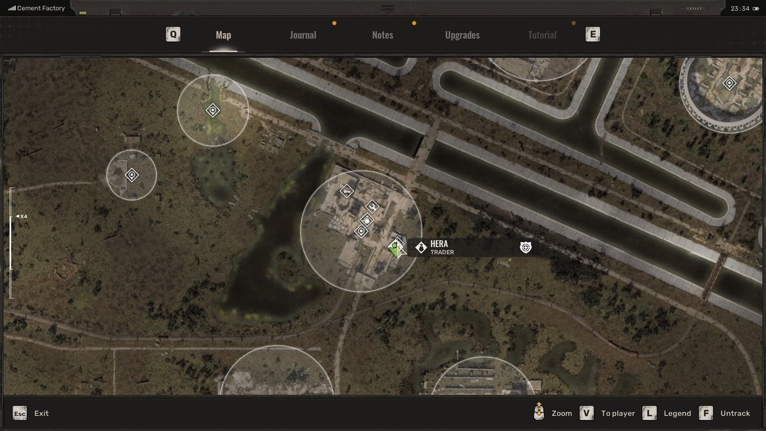Switch to the Journal tab
Screen dimensions: 766x431
[303, 35]
